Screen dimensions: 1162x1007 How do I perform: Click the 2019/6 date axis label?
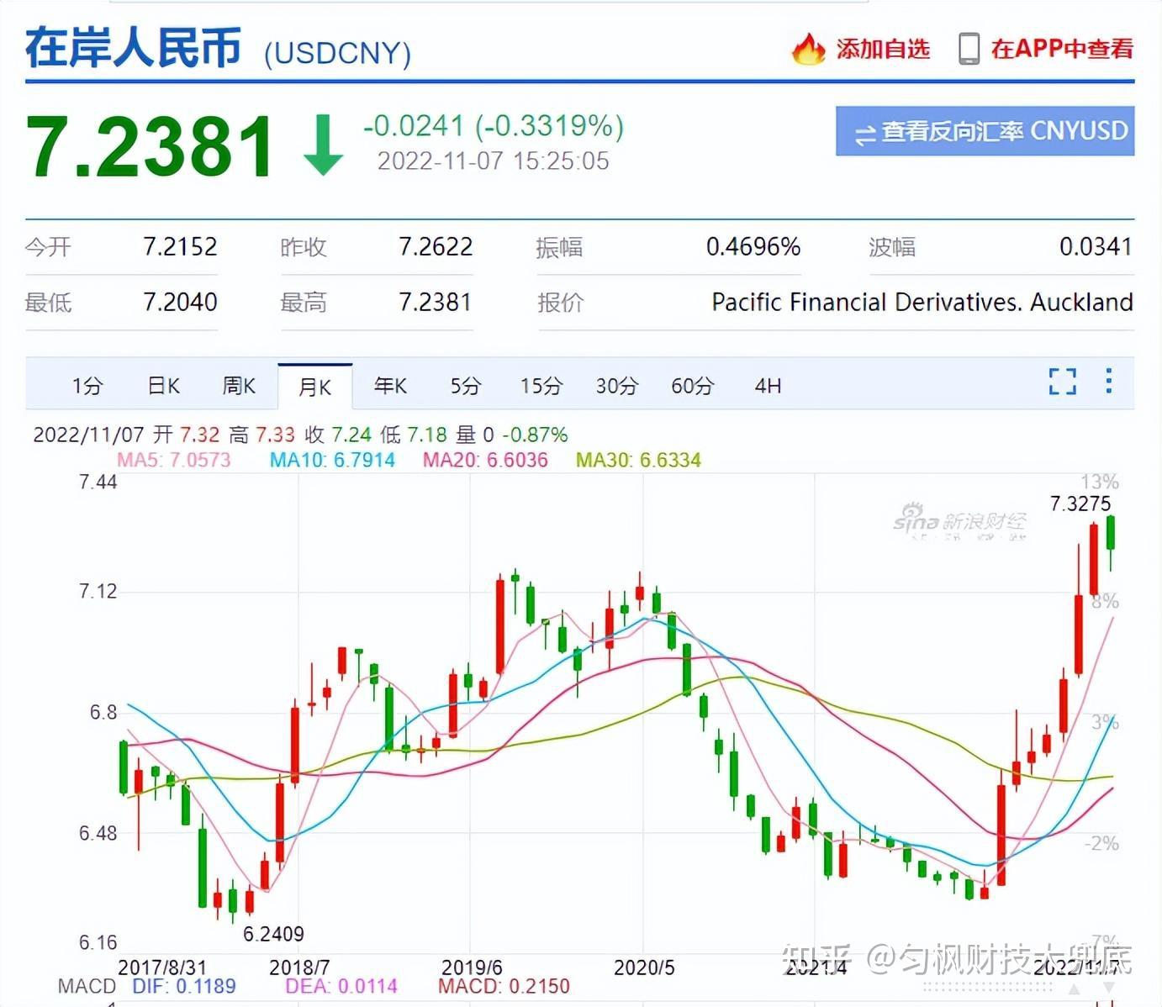click(x=472, y=967)
